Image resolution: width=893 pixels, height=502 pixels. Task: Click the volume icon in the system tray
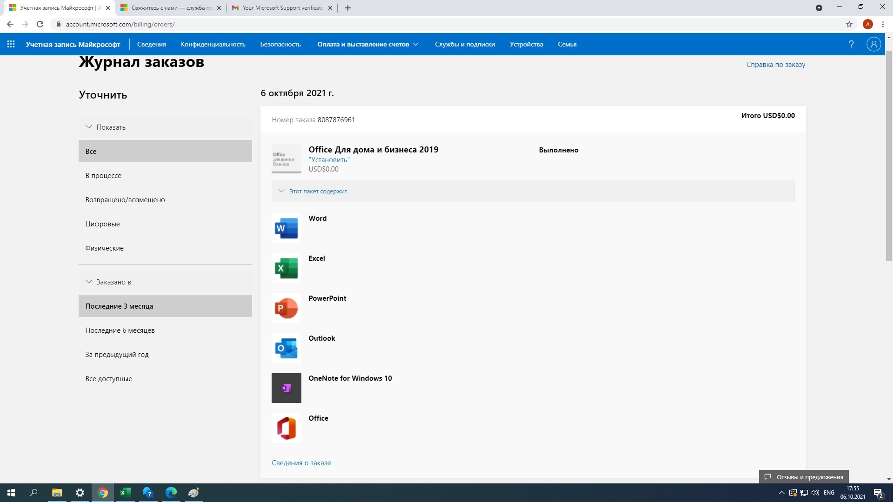tap(815, 493)
